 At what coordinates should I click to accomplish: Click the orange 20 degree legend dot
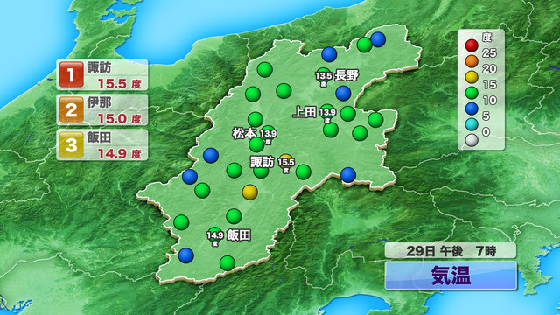(472, 61)
